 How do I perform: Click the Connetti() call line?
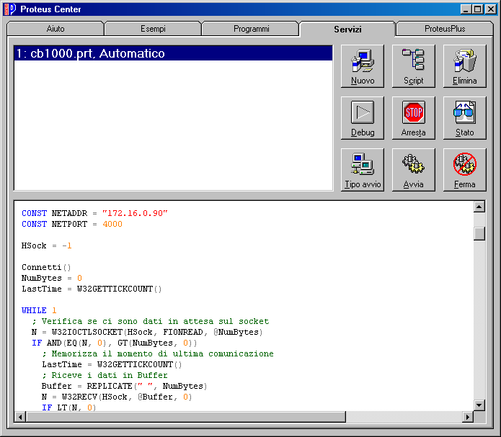46,267
